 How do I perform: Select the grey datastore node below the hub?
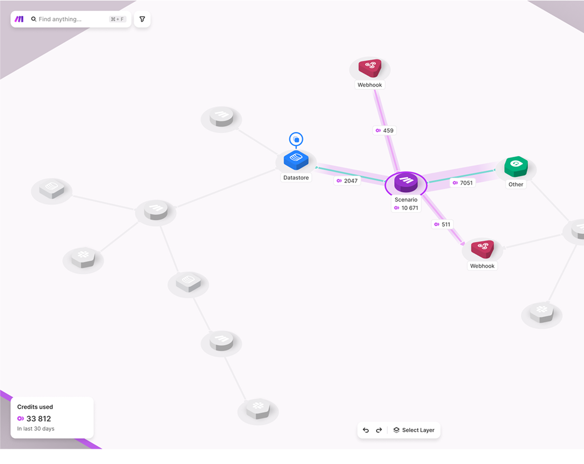(188, 283)
